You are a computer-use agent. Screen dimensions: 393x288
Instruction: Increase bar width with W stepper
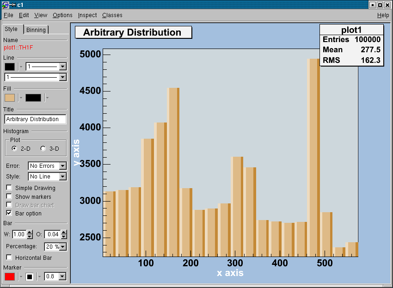tap(30, 233)
